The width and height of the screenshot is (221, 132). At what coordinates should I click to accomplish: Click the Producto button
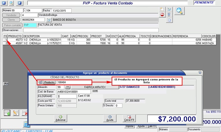(x=49, y=82)
